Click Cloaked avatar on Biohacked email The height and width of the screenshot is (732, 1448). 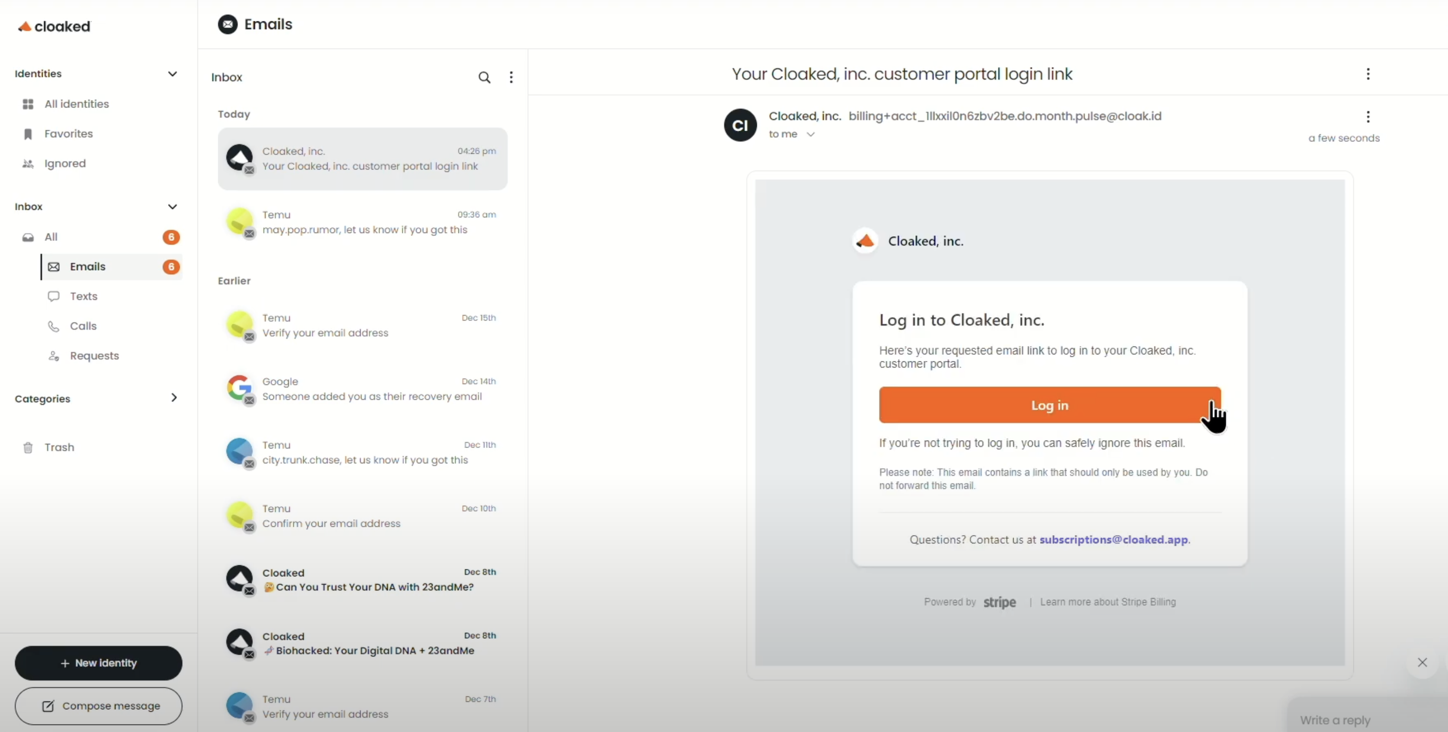click(x=240, y=642)
